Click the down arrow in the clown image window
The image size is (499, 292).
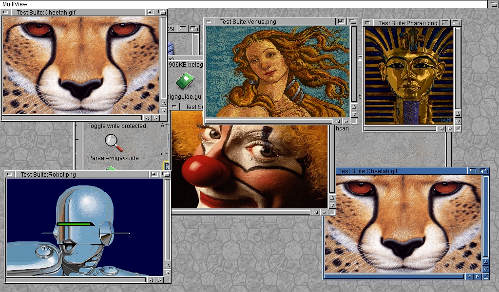pyautogui.click(x=332, y=205)
